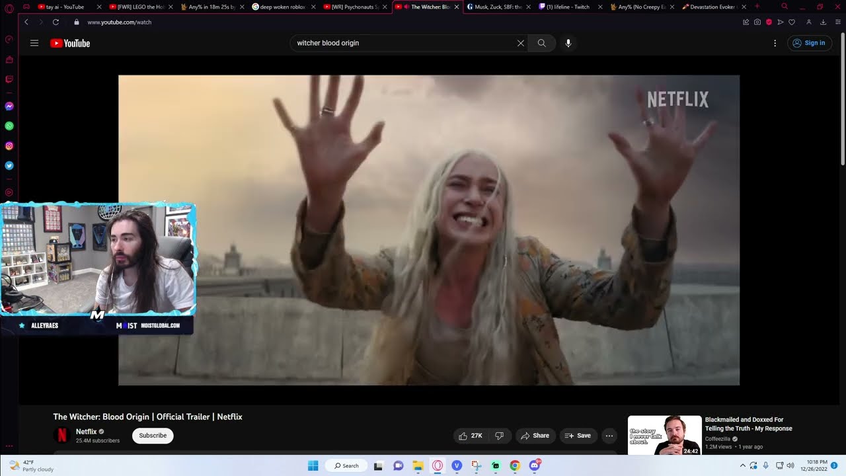Screen dimensions: 846x476
Task: Open Netflix channel name link
Action: click(86, 432)
